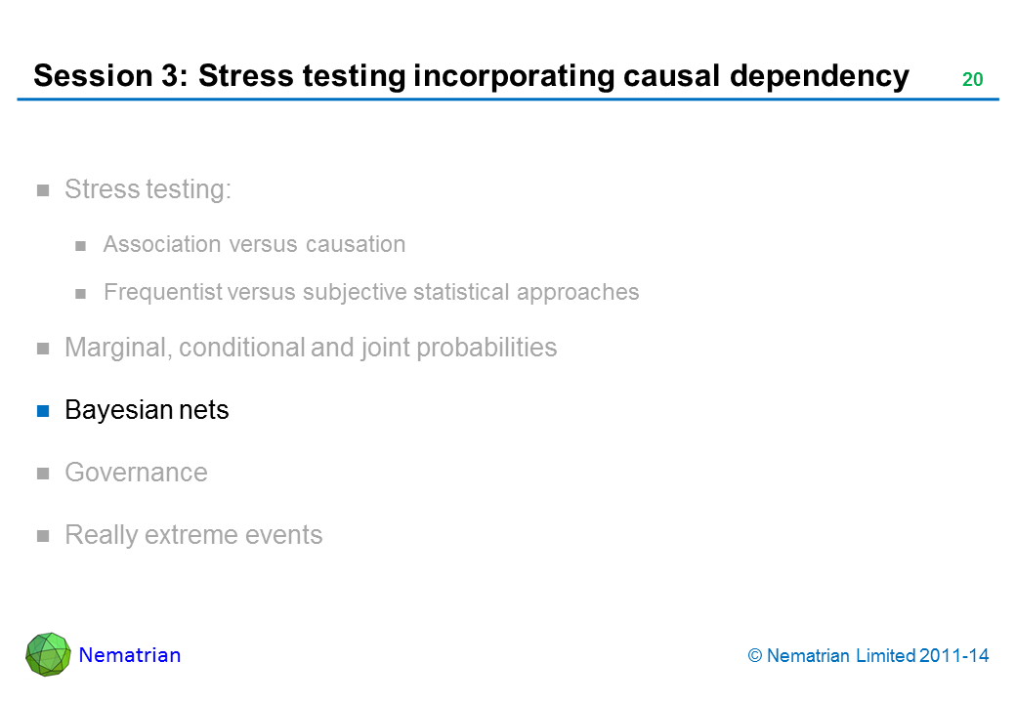Click the Nematrian brand name text
Screen dimensions: 1016x703
pyautogui.click(x=130, y=655)
